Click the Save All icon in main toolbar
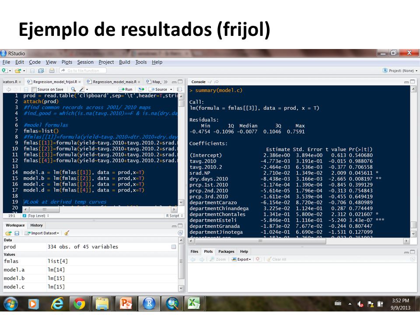Screen dimensions: 420x315 pyautogui.click(x=41, y=71)
